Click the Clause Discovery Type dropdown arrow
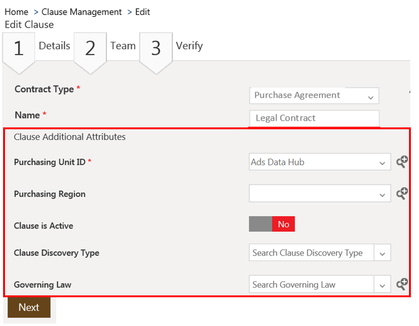This screenshot has width=419, height=326. [x=383, y=253]
